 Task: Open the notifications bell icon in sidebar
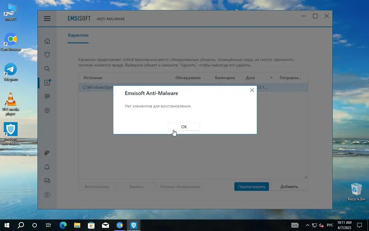click(x=47, y=167)
